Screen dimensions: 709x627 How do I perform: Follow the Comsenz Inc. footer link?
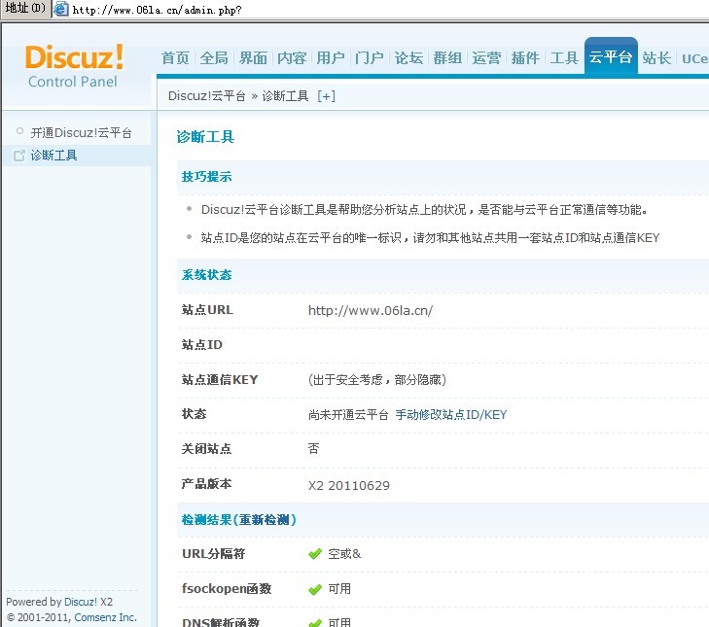click(105, 617)
